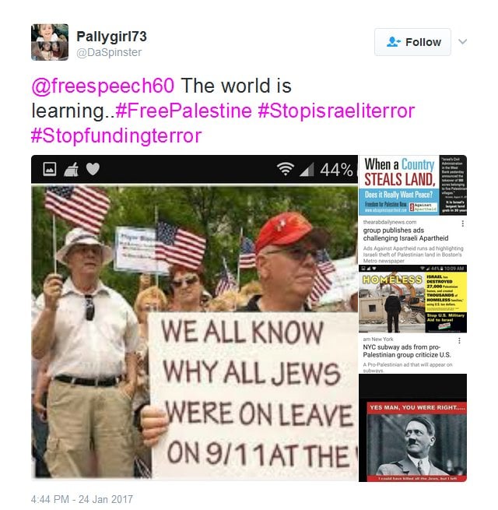
Task: Expand the chevron menu beside Follow
Action: point(462,41)
